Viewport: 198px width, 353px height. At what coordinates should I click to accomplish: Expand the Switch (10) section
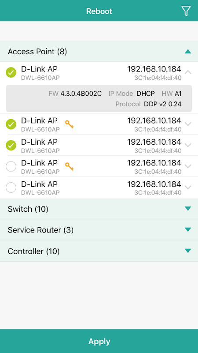tap(99, 209)
